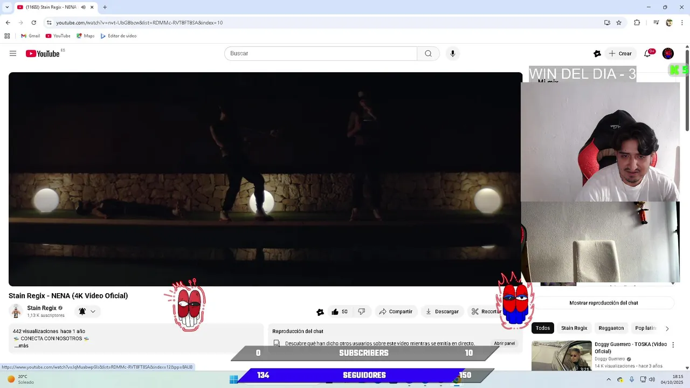Expand description with ...más
690x388 pixels.
pyautogui.click(x=21, y=345)
